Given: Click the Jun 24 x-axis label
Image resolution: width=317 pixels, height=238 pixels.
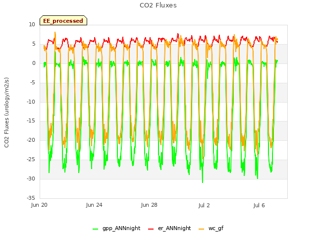Looking at the screenshot, I should [94, 205].
